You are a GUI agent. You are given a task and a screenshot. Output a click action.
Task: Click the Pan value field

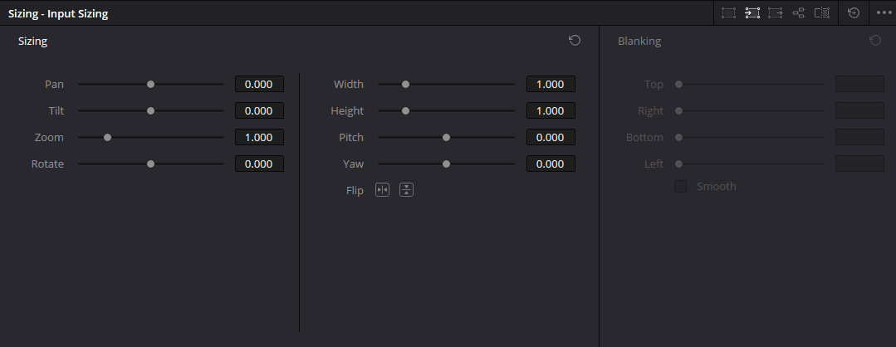[x=259, y=84]
